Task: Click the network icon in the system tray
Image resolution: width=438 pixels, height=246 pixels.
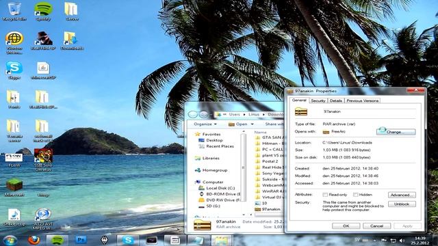Action: 393,241
